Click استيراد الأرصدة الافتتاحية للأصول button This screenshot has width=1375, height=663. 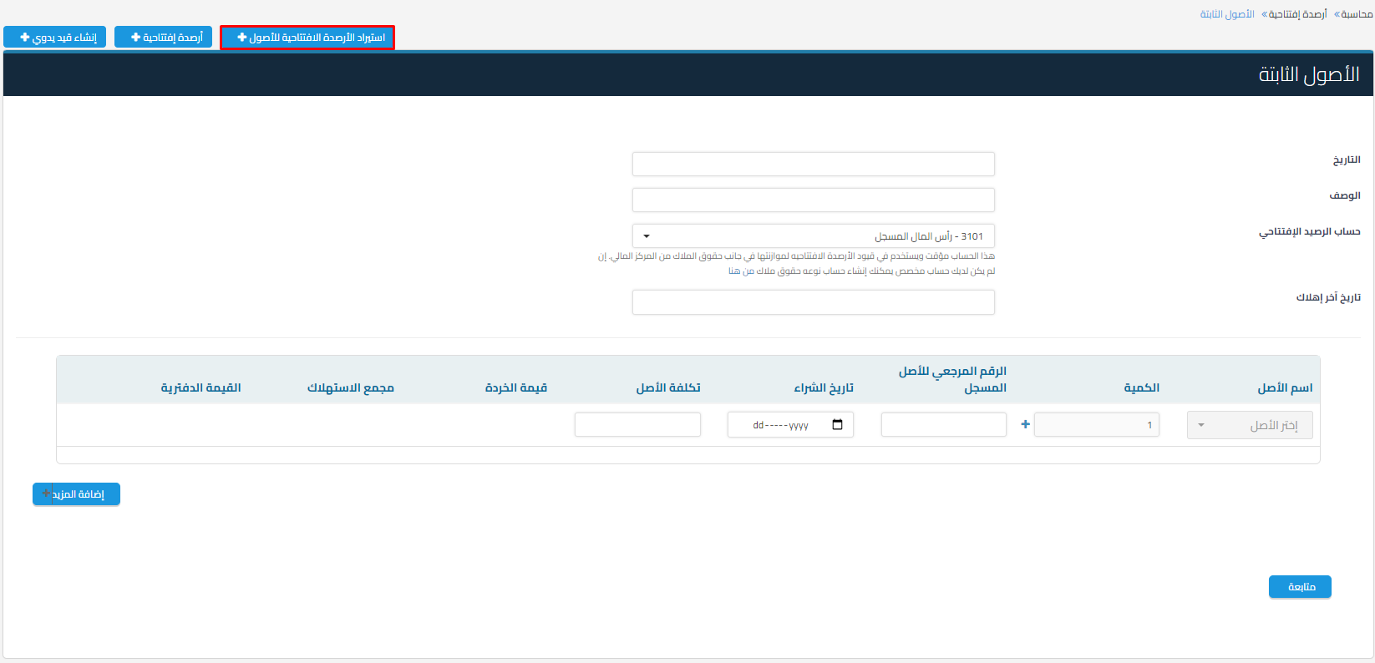(x=307, y=38)
